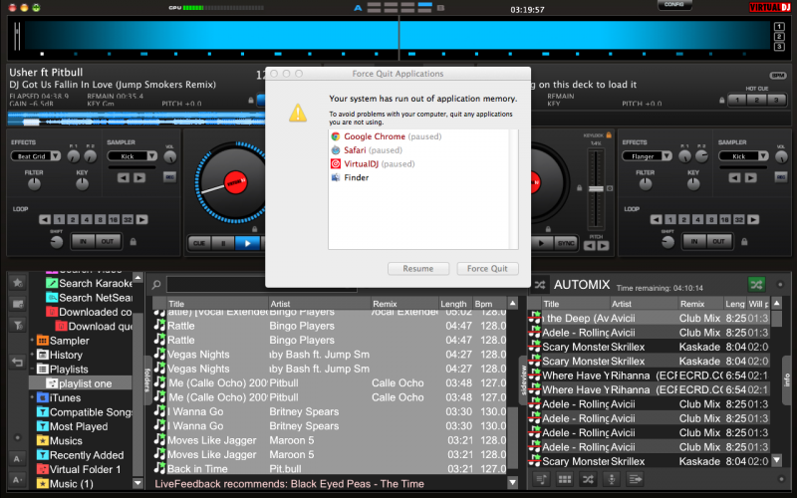Set left deck loop length to 32

coord(128,219)
